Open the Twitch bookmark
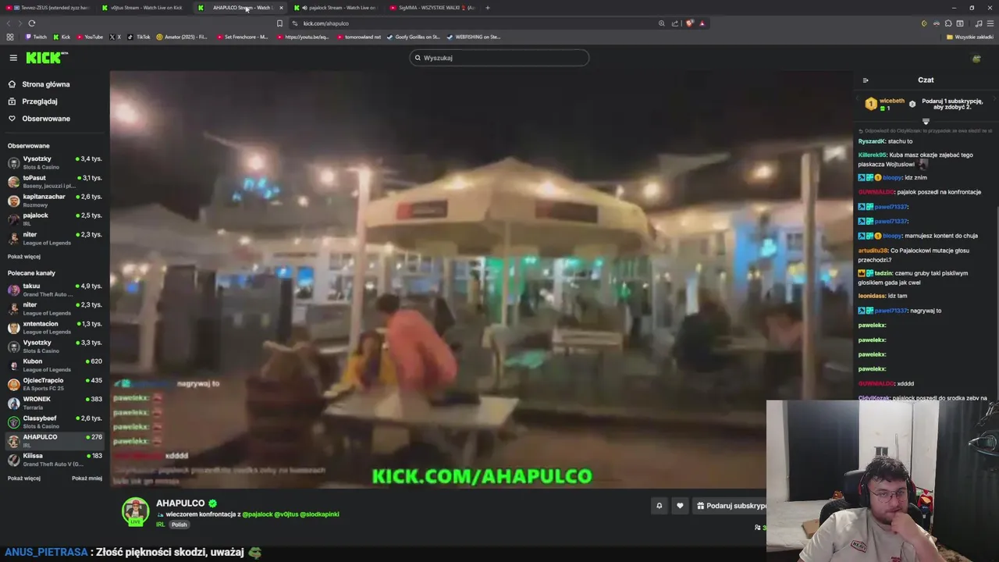The height and width of the screenshot is (562, 999). tap(35, 37)
